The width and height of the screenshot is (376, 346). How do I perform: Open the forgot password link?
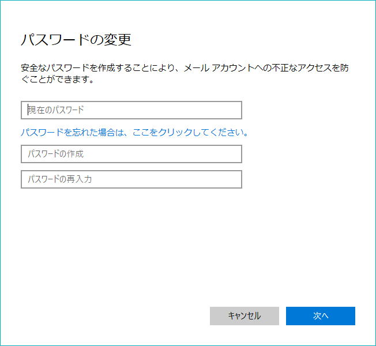tap(134, 132)
